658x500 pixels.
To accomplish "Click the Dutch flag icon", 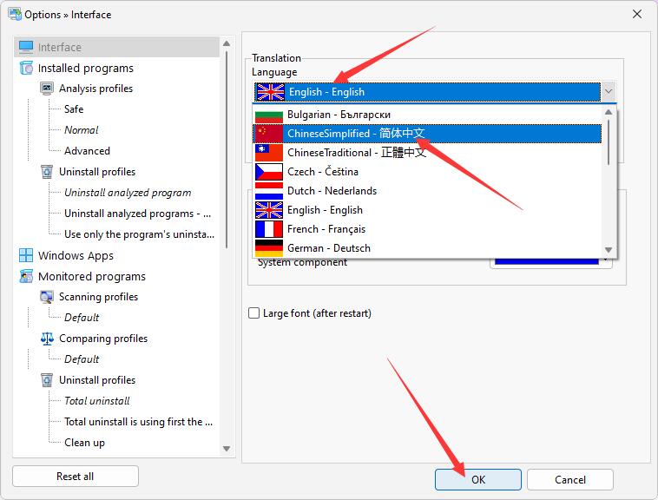I will tap(269, 191).
